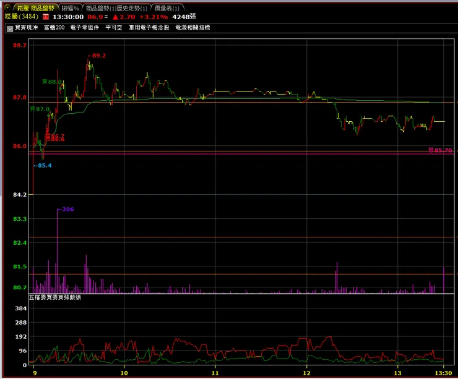Click the red icon next to 崧騰(3484)
Viewport: 458px width, 379px height.
(46, 17)
